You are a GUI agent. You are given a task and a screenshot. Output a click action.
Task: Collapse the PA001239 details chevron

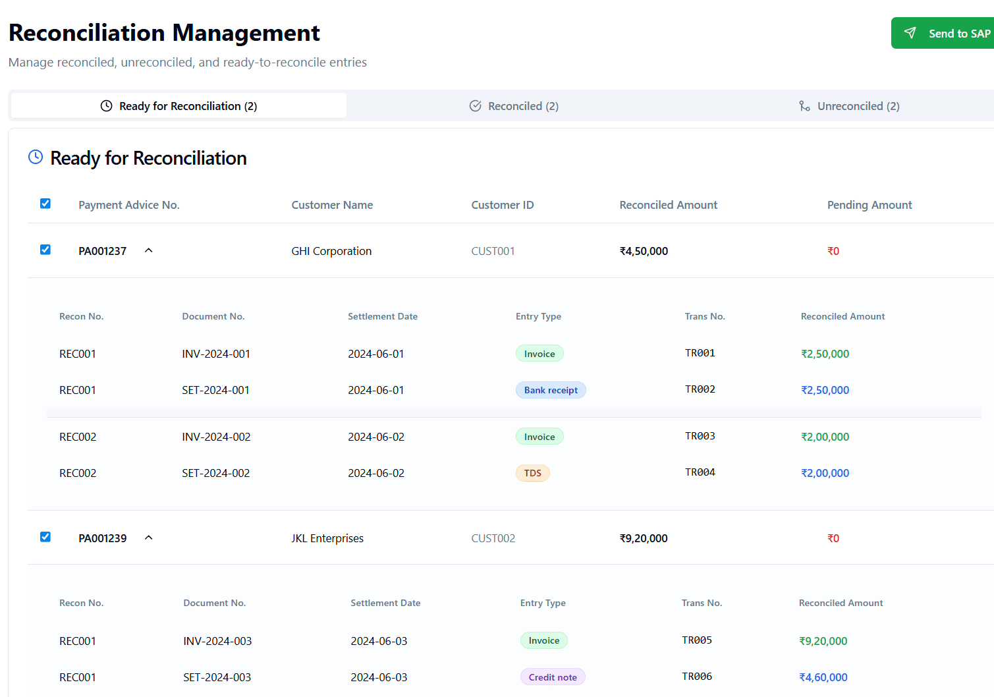[149, 538]
